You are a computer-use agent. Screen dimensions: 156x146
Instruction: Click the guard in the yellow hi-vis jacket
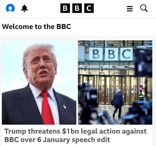142,95
